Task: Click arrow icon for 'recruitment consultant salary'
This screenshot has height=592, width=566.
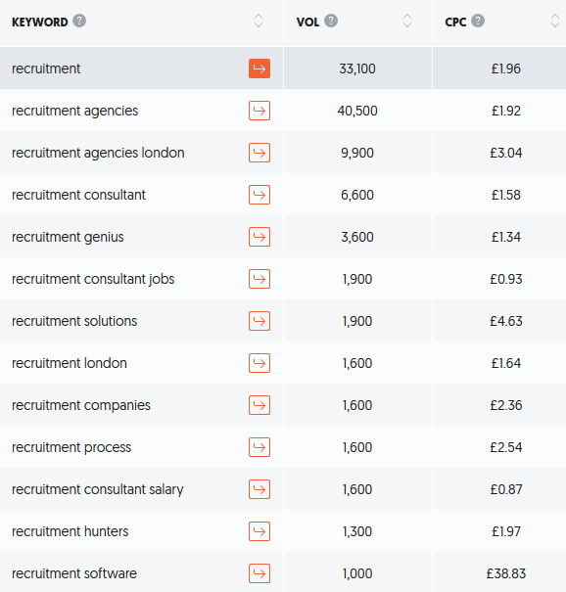Action: click(259, 489)
